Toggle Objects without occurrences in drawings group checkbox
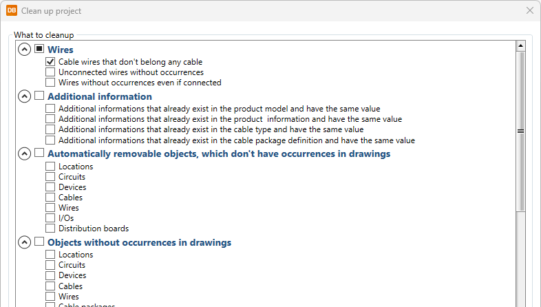541x307 pixels. 39,242
